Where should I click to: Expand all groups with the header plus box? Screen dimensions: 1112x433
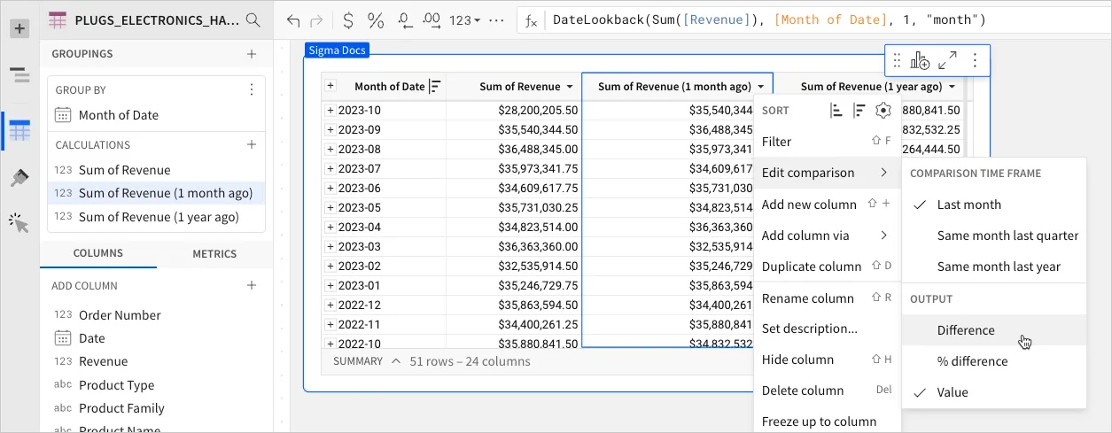[x=330, y=86]
